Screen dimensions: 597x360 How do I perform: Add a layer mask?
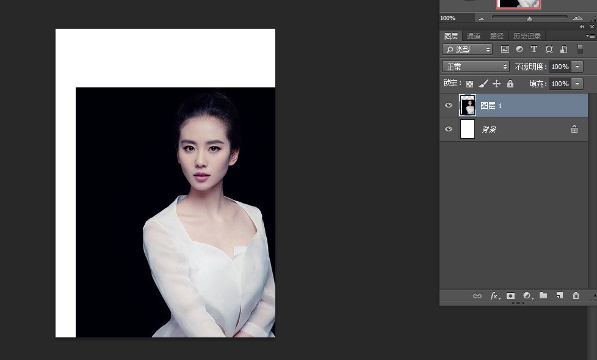(510, 296)
